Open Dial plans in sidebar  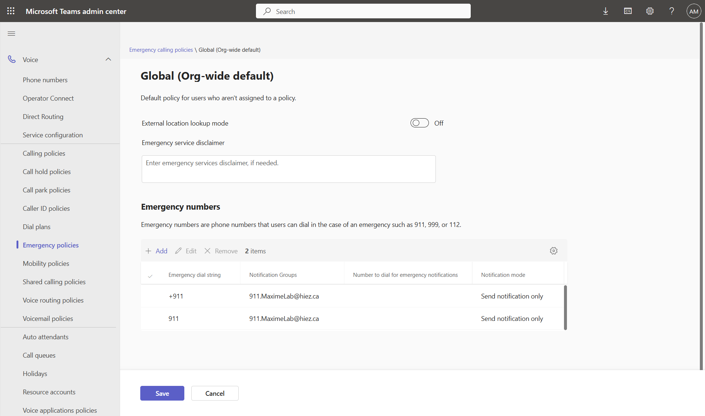36,227
